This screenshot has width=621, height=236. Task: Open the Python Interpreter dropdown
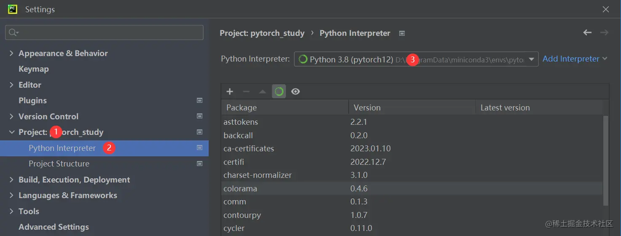click(532, 59)
